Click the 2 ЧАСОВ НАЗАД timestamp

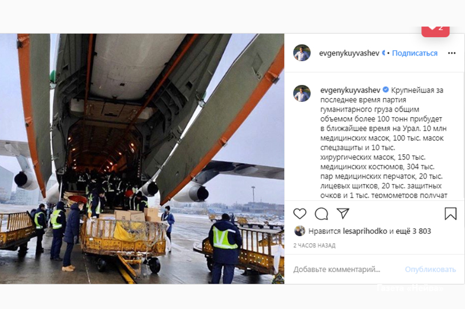pyautogui.click(x=314, y=245)
